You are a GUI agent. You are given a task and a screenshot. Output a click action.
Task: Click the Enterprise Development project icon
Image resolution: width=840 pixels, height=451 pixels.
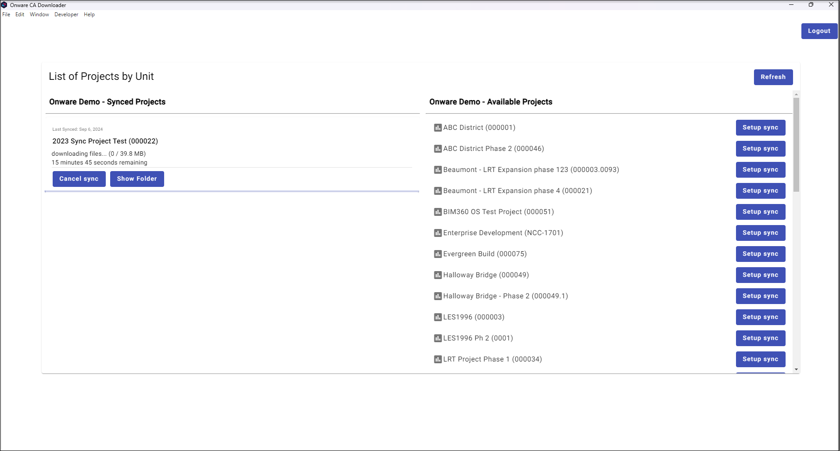click(x=438, y=233)
